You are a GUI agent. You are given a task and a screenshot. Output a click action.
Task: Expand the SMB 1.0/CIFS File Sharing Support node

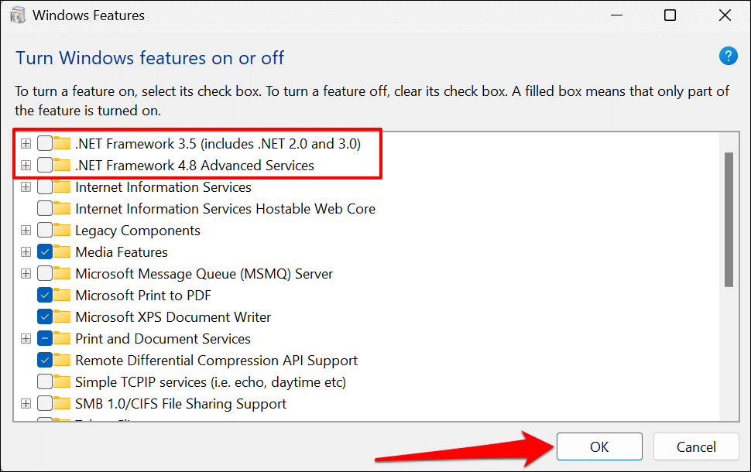click(26, 404)
